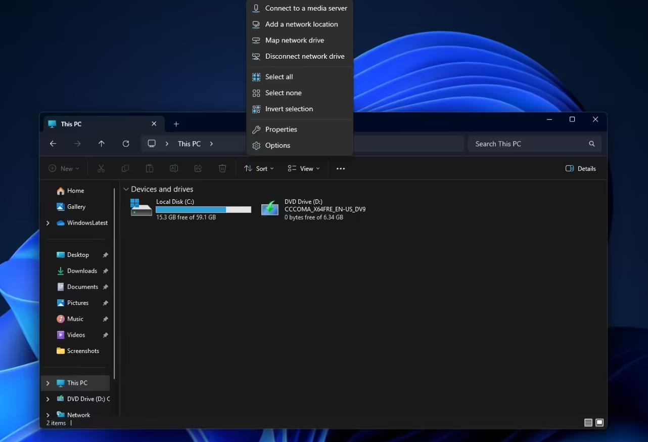Unpin Documents from quick access
This screenshot has height=442, width=648.
point(106,287)
